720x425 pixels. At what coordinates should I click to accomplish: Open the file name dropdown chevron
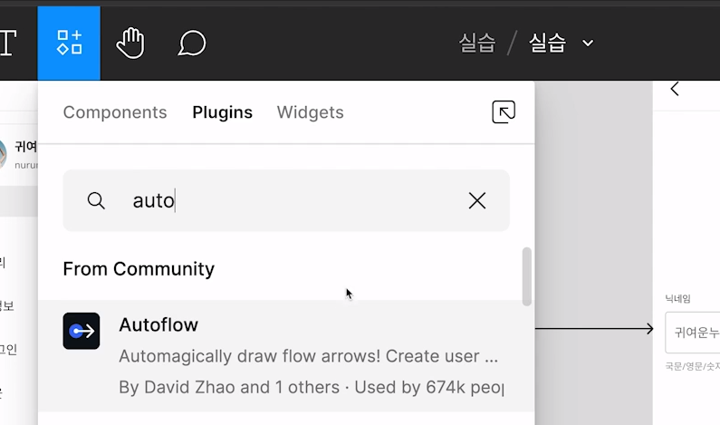tap(588, 43)
